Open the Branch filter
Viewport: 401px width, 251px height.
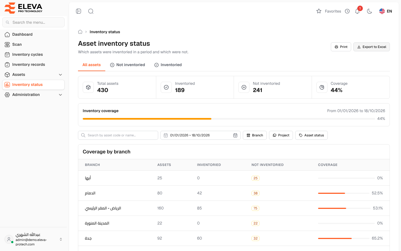[255, 135]
